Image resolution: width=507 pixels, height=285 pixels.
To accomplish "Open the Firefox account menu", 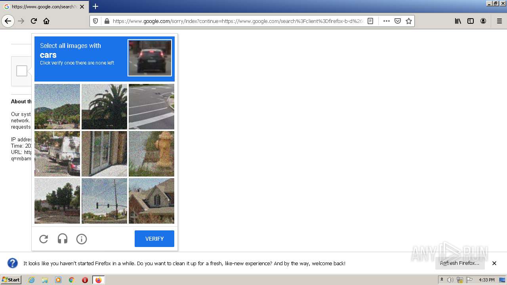I will [483, 21].
